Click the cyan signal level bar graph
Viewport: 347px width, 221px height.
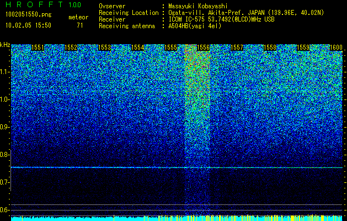[x=177, y=218]
